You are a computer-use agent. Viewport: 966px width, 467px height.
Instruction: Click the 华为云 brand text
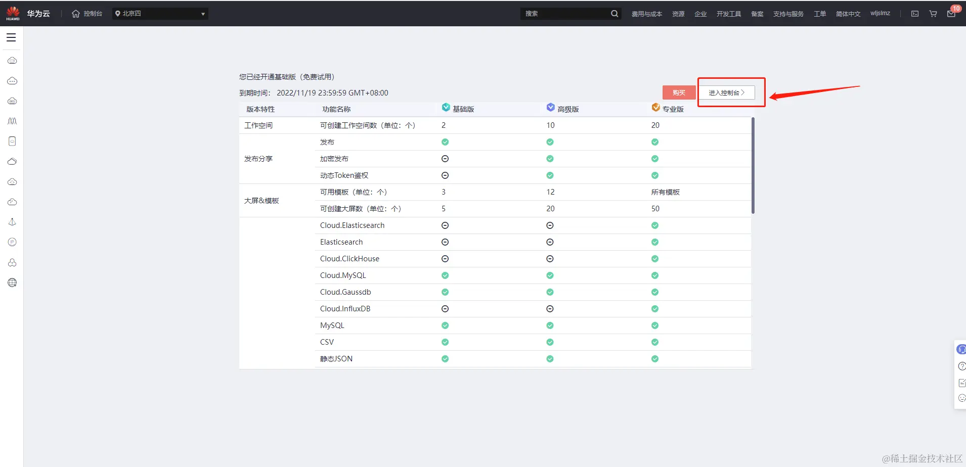(x=38, y=14)
